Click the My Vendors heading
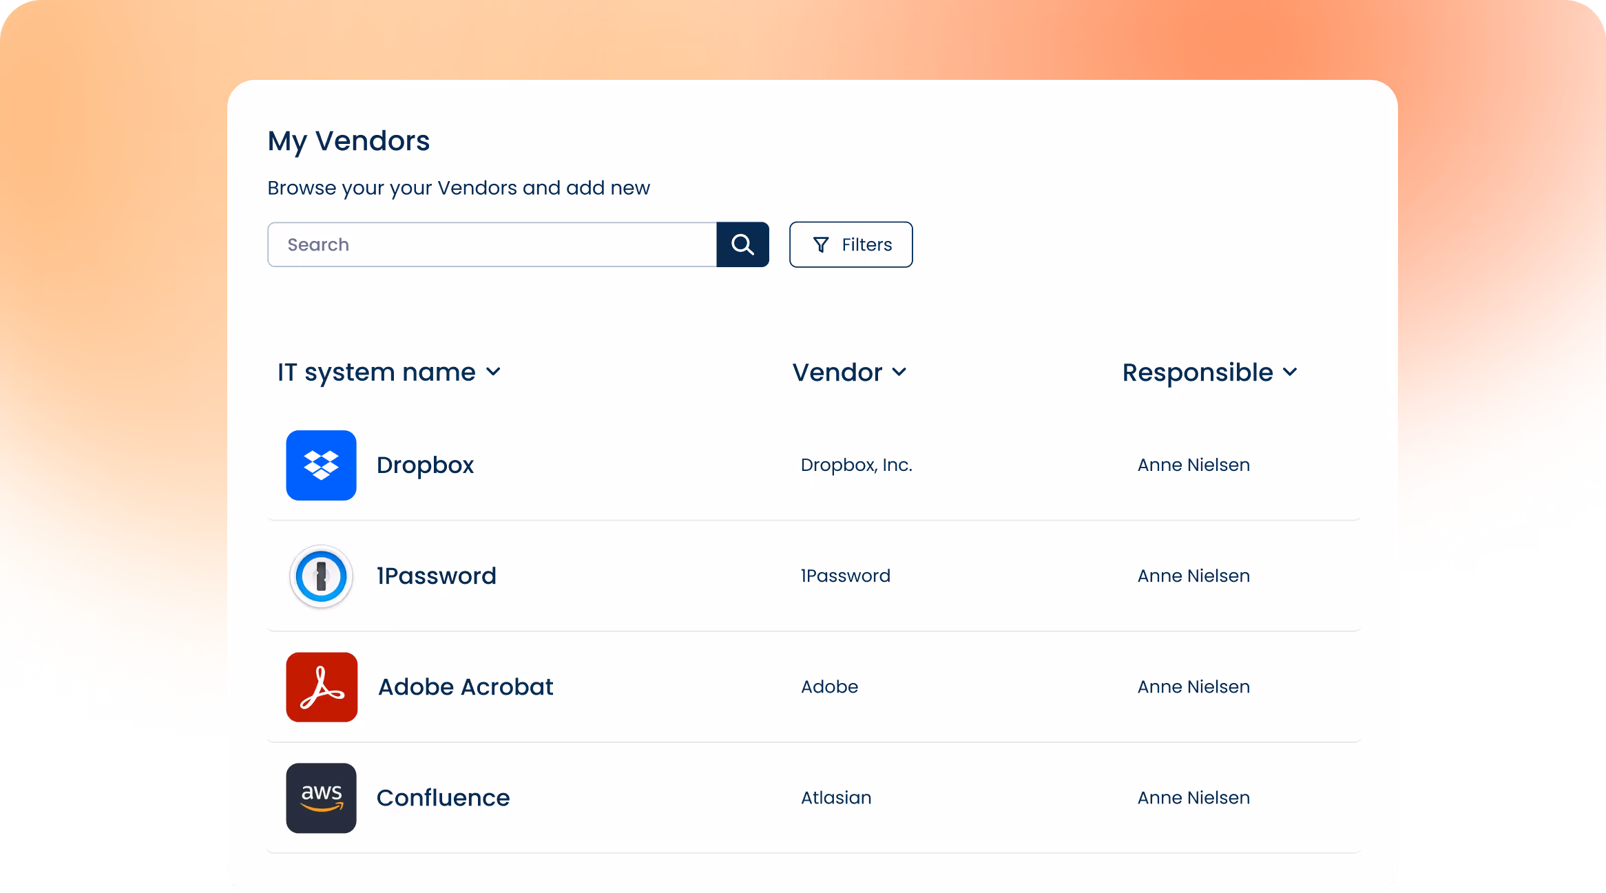The height and width of the screenshot is (893, 1606). tap(348, 141)
